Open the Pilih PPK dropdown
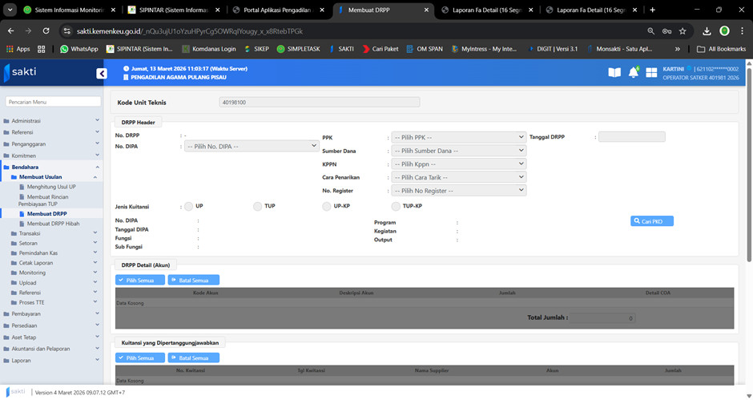Screen dimensions: 753x400 click(x=458, y=137)
